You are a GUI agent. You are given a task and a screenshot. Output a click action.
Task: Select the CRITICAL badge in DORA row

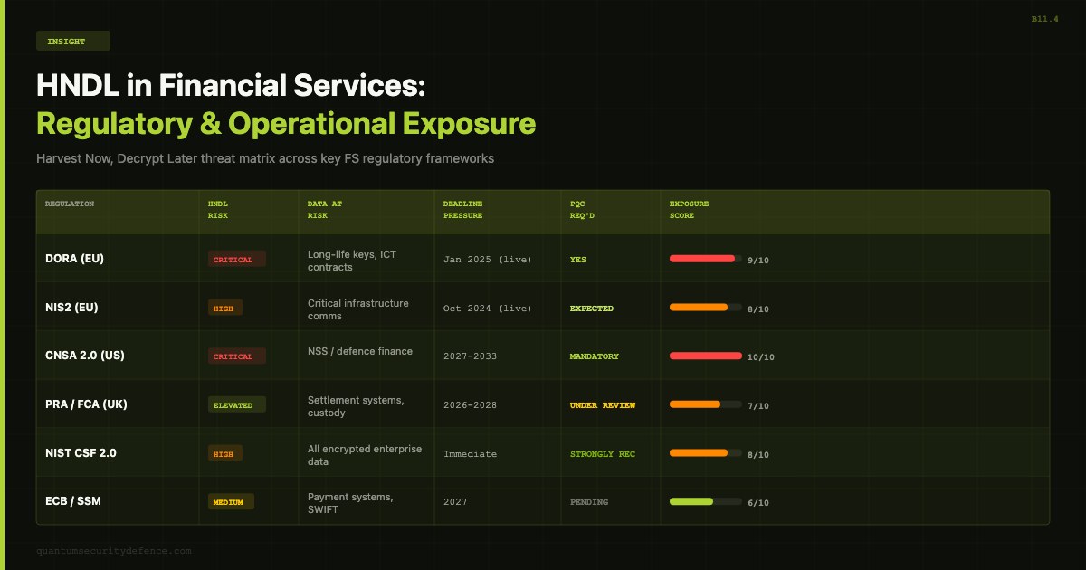coord(237,259)
